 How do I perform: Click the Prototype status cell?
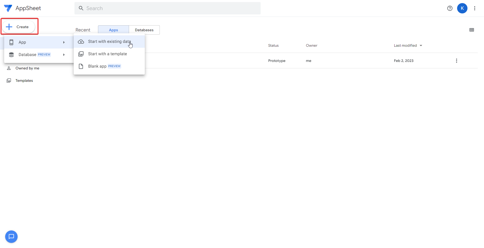click(277, 61)
